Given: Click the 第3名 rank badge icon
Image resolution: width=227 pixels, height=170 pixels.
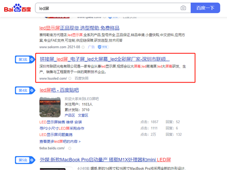Looking at the screenshot, I should (x=25, y=59).
